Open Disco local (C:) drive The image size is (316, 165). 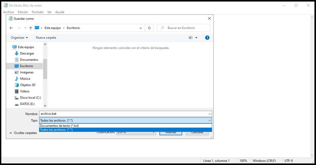point(30,98)
